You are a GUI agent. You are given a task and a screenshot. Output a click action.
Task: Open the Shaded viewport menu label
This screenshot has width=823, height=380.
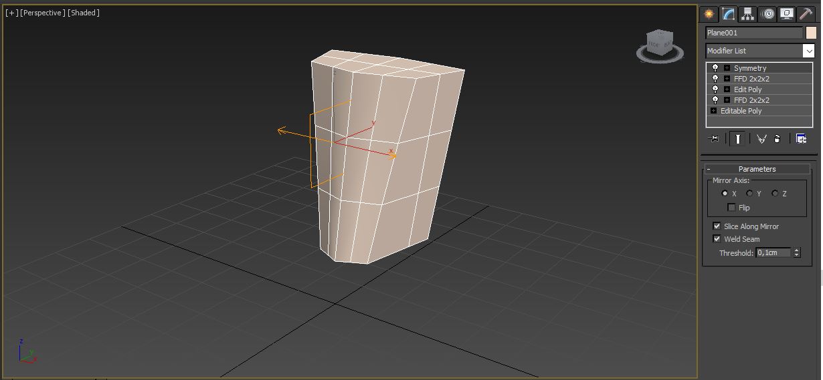pos(84,13)
